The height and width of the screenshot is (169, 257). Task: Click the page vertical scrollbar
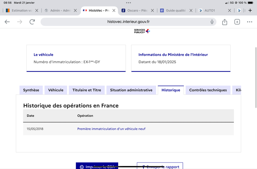pos(256,78)
